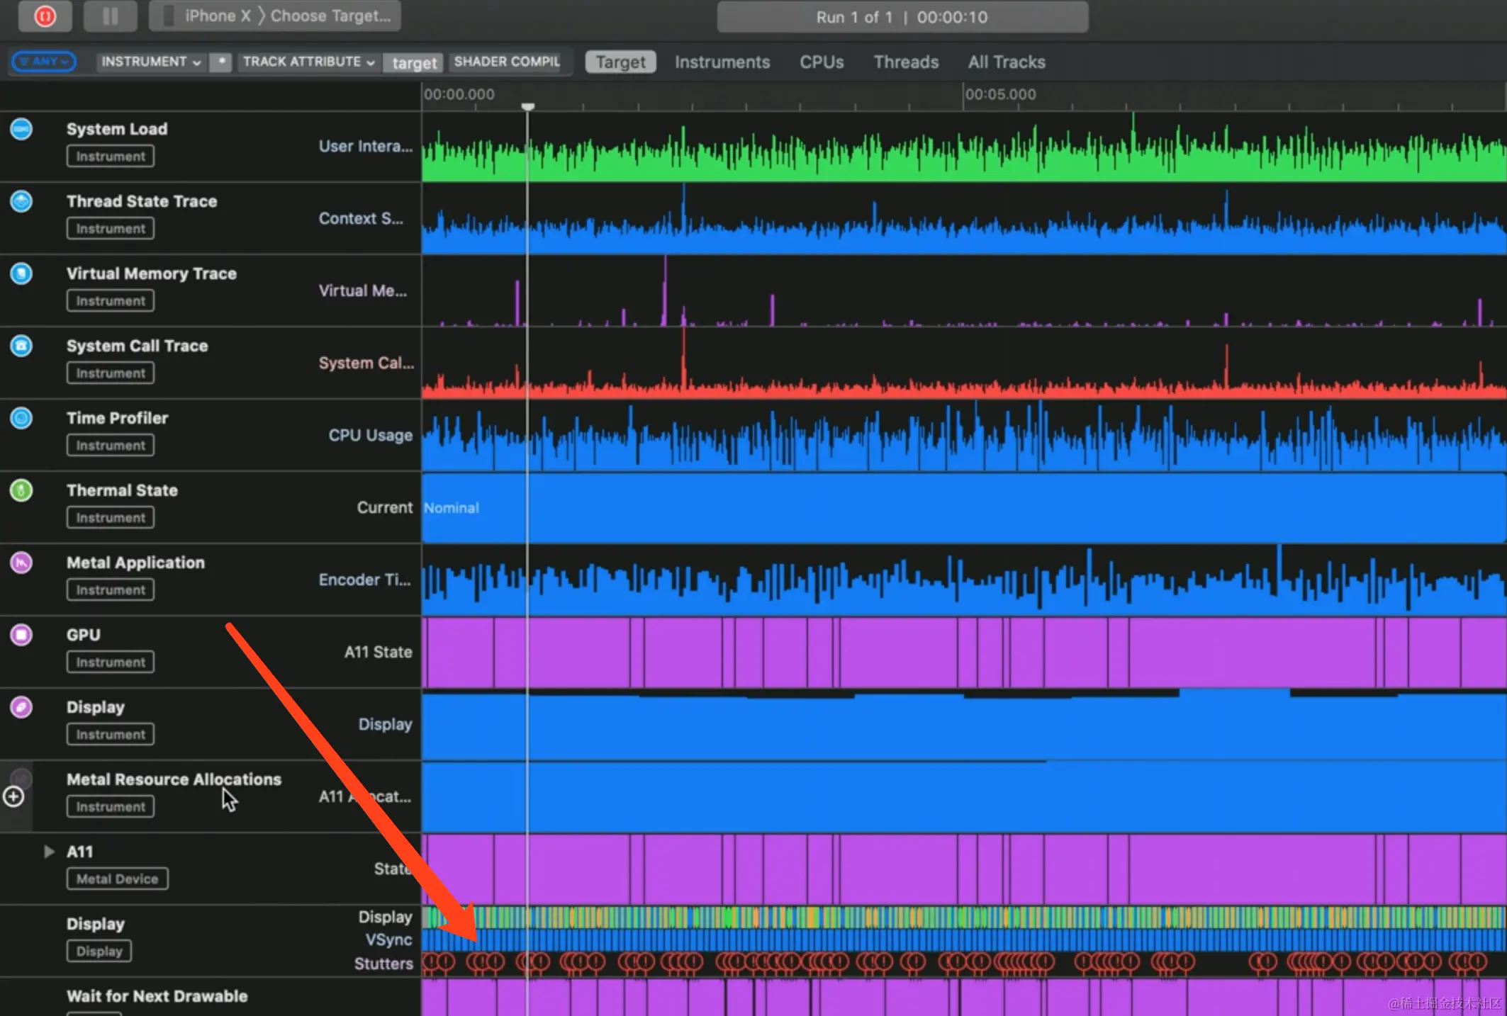The image size is (1507, 1016).
Task: Toggle the ANY filter pill
Action: click(x=44, y=62)
